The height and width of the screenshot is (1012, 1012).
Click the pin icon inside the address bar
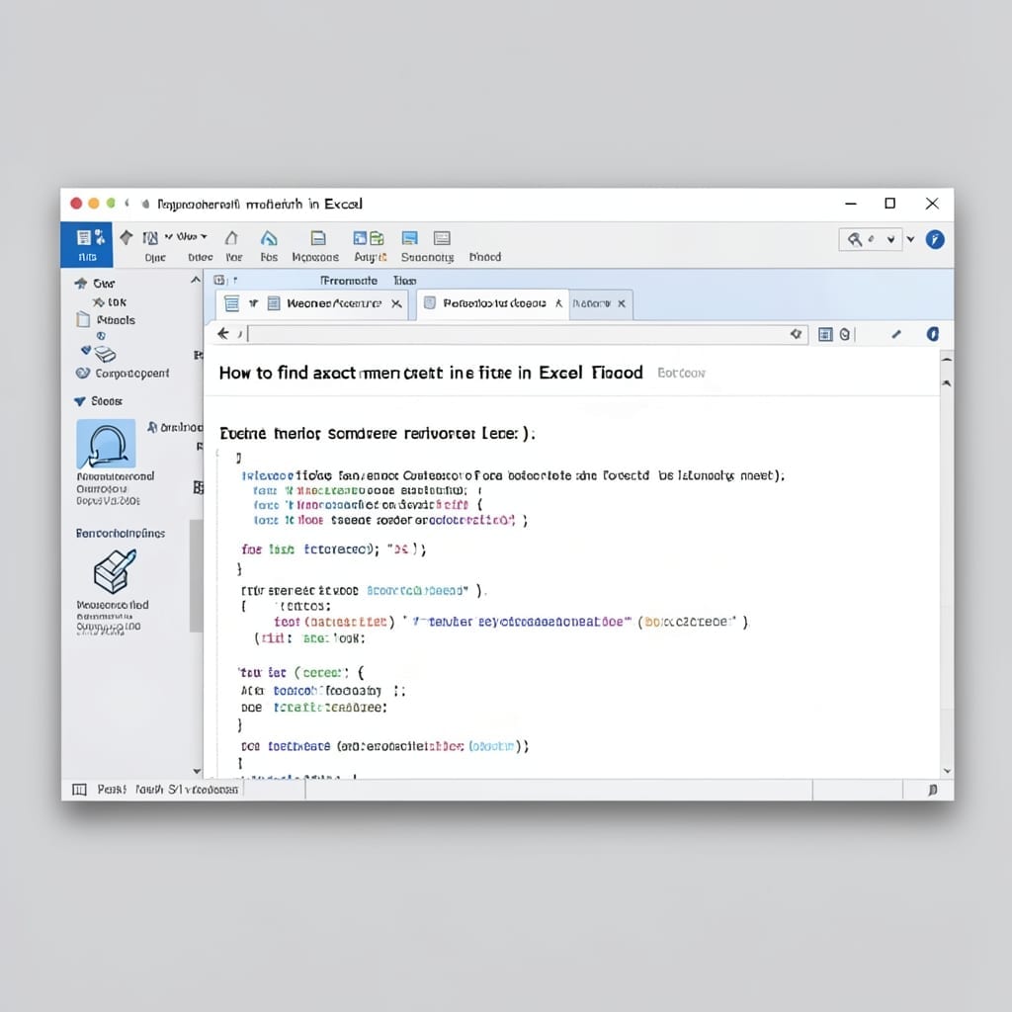pos(796,334)
